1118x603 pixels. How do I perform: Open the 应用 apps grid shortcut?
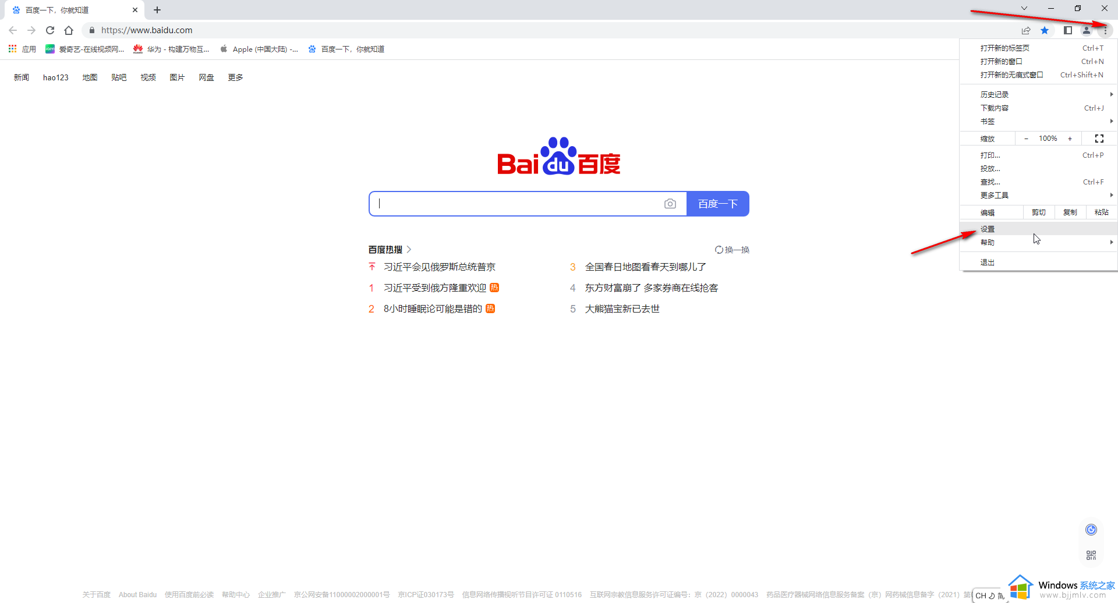(x=22, y=49)
